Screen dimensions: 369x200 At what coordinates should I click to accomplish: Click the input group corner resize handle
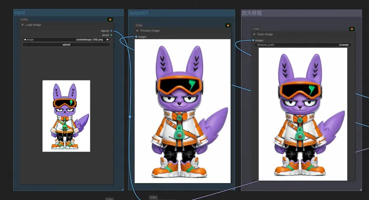122,189
